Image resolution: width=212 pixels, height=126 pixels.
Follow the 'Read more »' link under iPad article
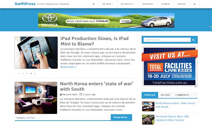(x=68, y=67)
